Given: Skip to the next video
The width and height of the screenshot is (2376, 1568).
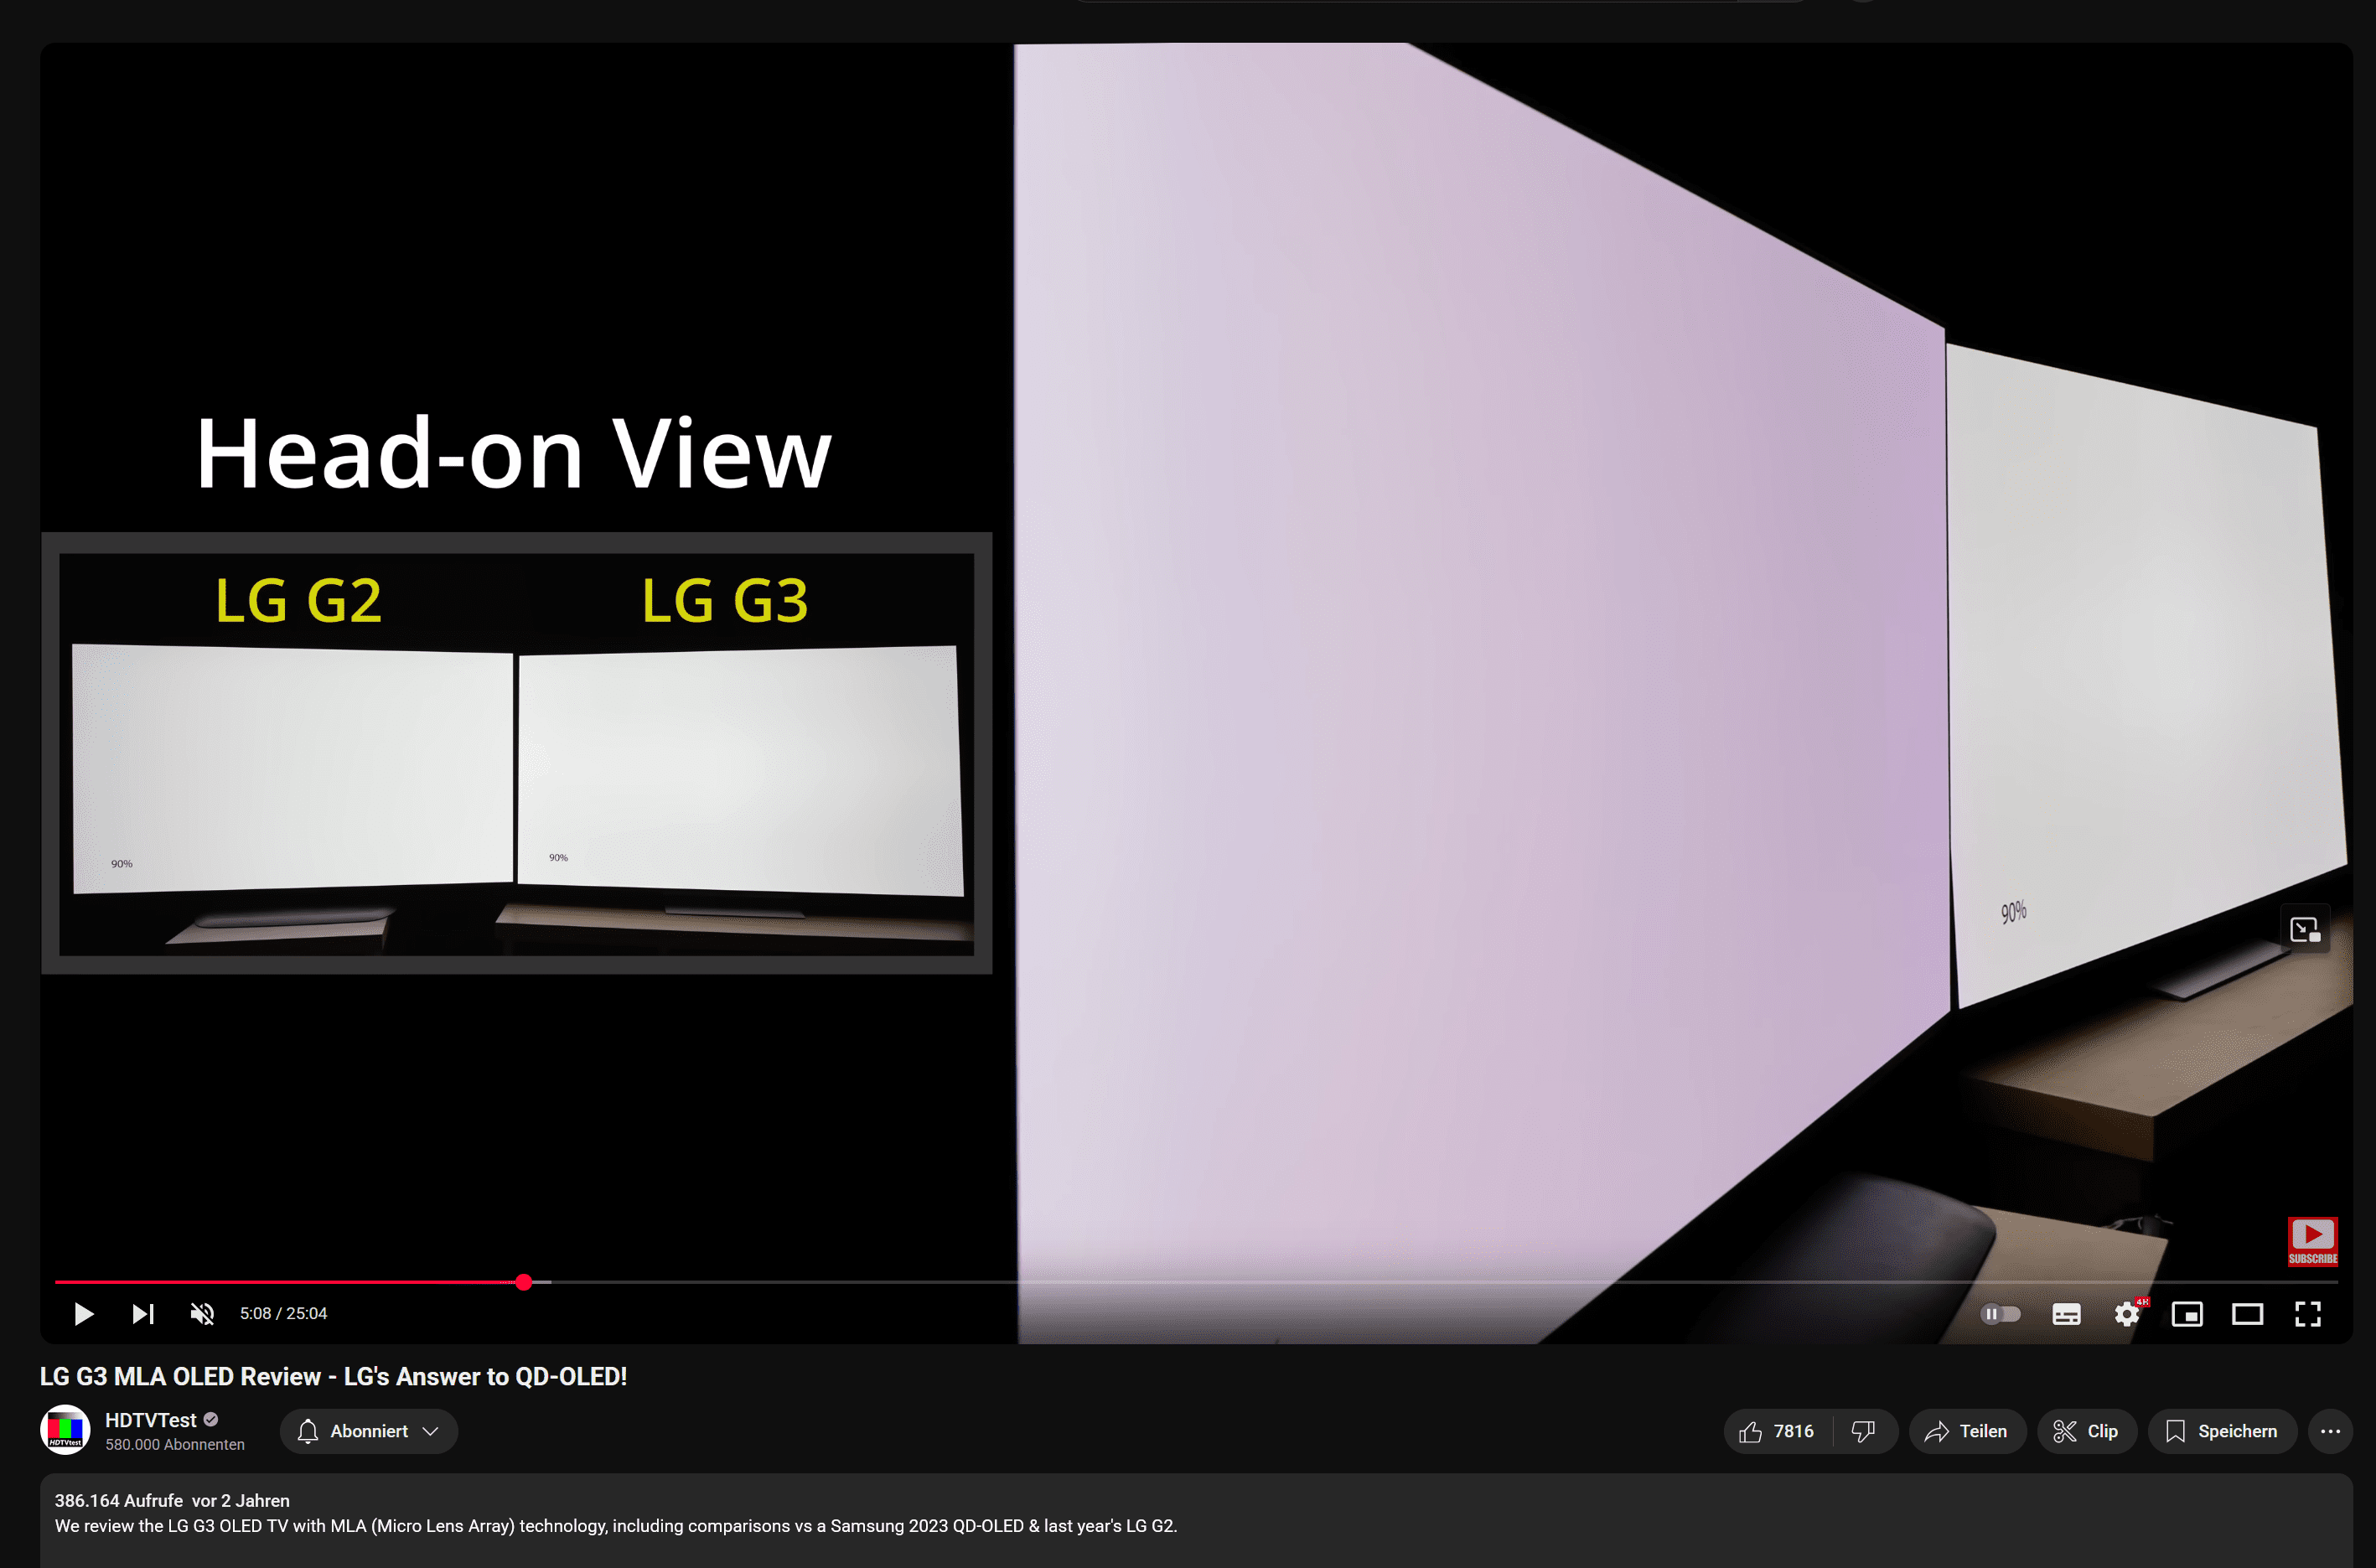Looking at the screenshot, I should point(143,1313).
